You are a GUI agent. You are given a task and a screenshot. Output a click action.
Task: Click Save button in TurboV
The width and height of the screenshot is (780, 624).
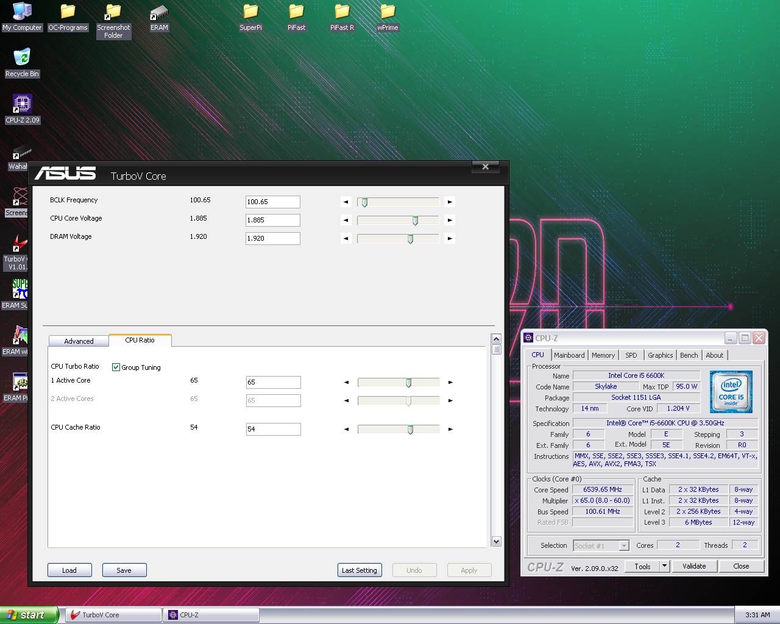[x=124, y=570]
